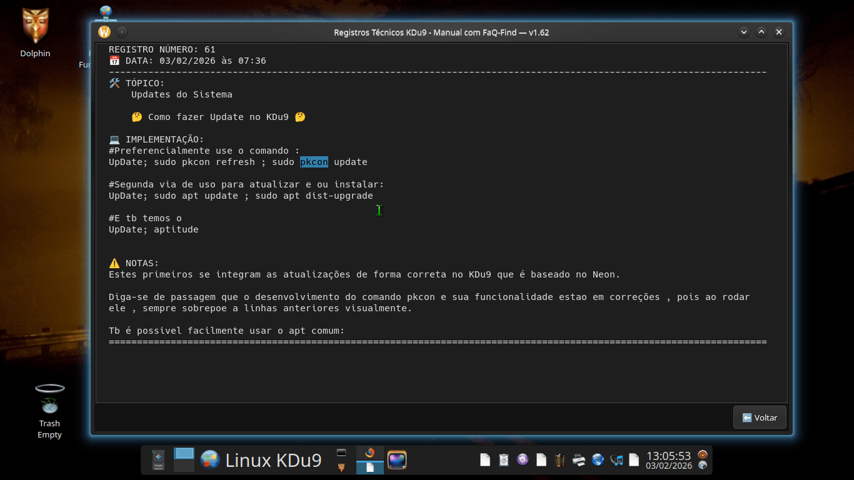
Task: Click the network globe tray icon
Action: tap(598, 460)
